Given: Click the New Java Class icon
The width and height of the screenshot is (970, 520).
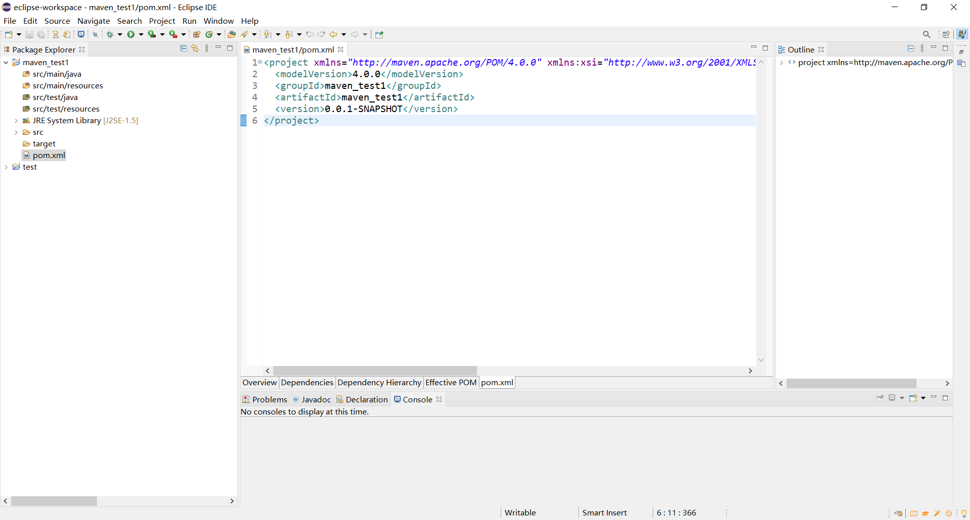Looking at the screenshot, I should pos(209,34).
